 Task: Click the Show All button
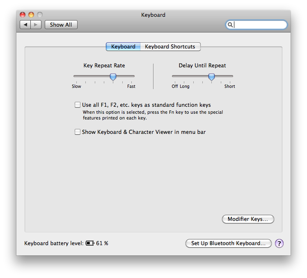pyautogui.click(x=61, y=25)
